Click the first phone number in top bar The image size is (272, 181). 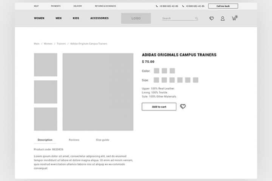tap(168, 6)
